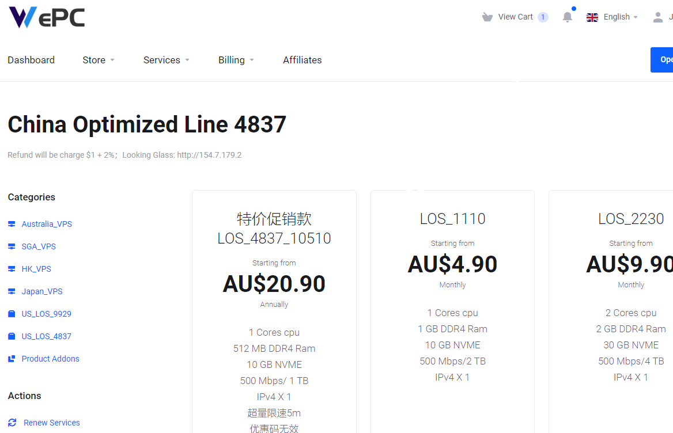Screen dimensions: 673x433
Task: Click the Renew Services link
Action: click(51, 422)
